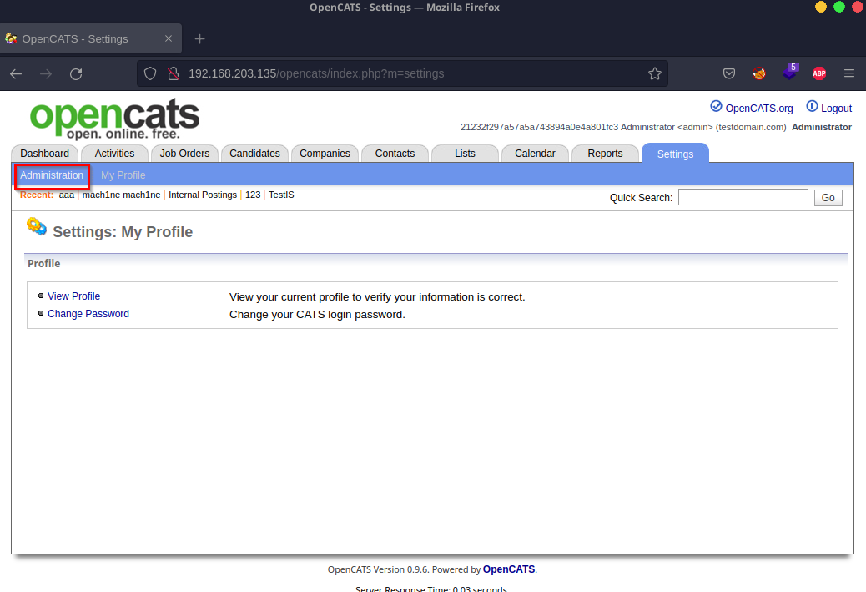866x592 pixels.
Task: Click the Logout link
Action: [x=836, y=109]
